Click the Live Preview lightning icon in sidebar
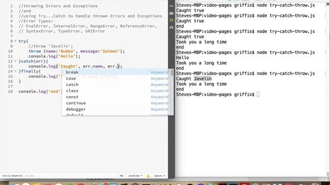The width and height of the screenshot is (330, 185). tap(171, 6)
